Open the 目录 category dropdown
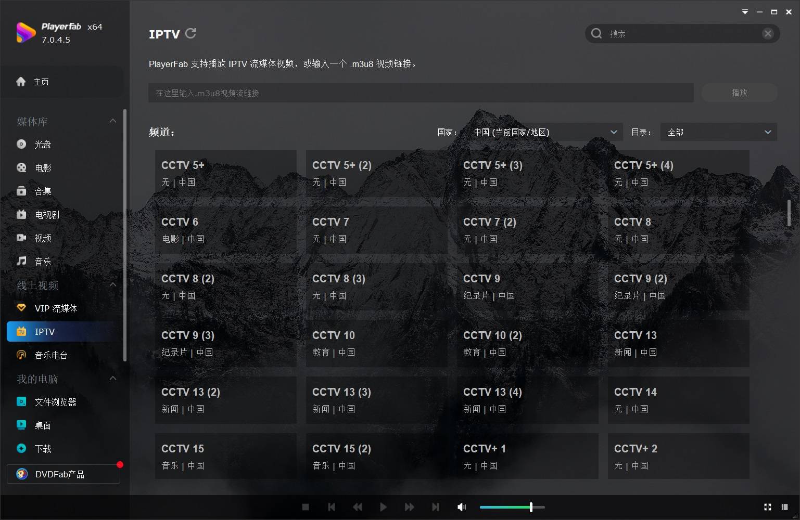 coord(719,132)
